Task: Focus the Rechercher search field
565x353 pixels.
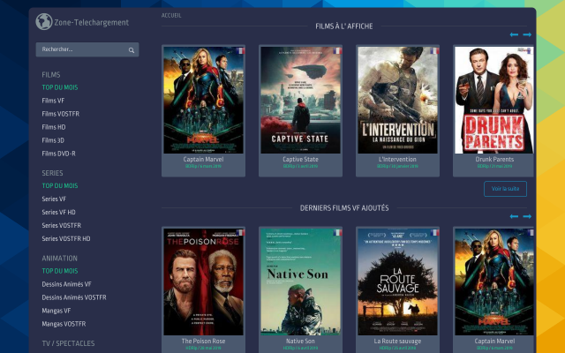Action: [87, 49]
